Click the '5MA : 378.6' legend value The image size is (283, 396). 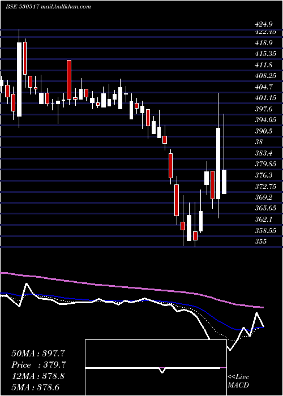click(36, 387)
